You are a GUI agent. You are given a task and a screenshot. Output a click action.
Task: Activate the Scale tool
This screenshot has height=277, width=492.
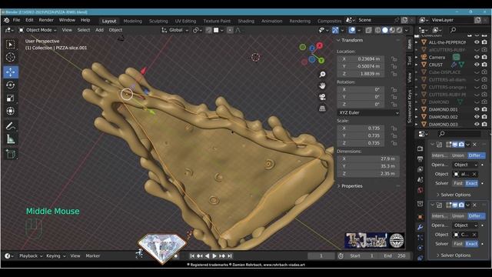pyautogui.click(x=10, y=98)
